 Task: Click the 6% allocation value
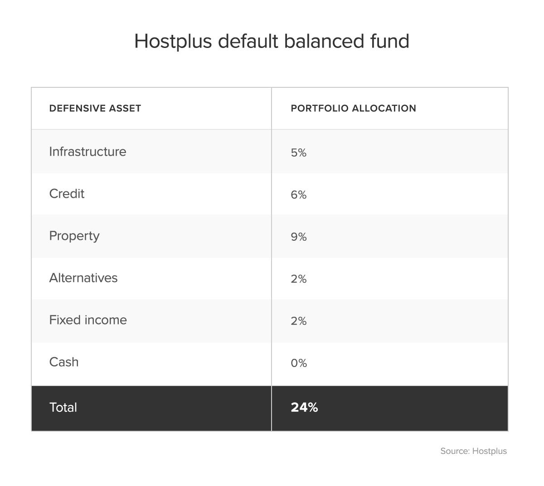[299, 195]
